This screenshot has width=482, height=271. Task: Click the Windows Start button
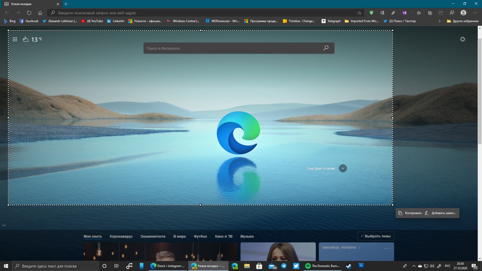(6, 266)
